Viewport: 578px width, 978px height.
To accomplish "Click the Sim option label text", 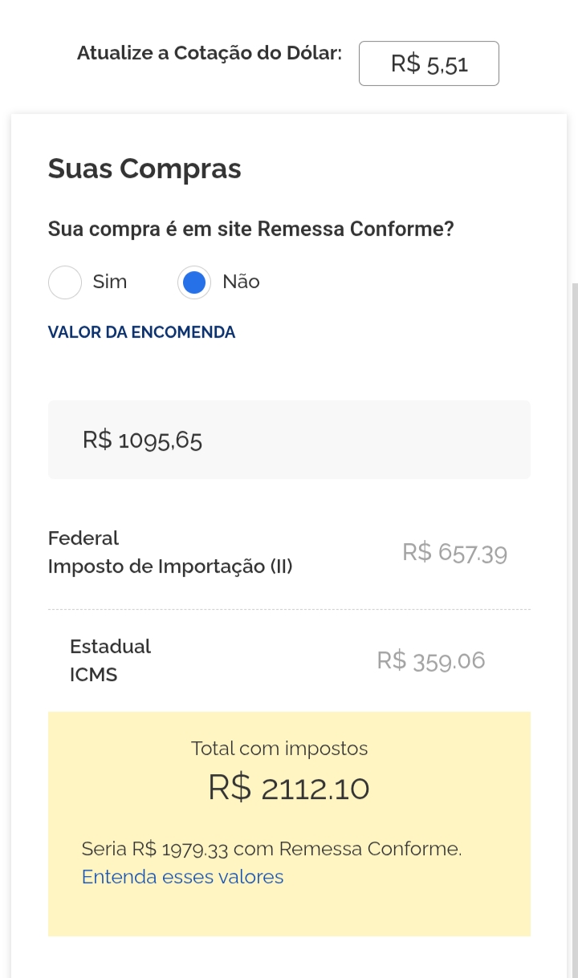I will pos(110,282).
